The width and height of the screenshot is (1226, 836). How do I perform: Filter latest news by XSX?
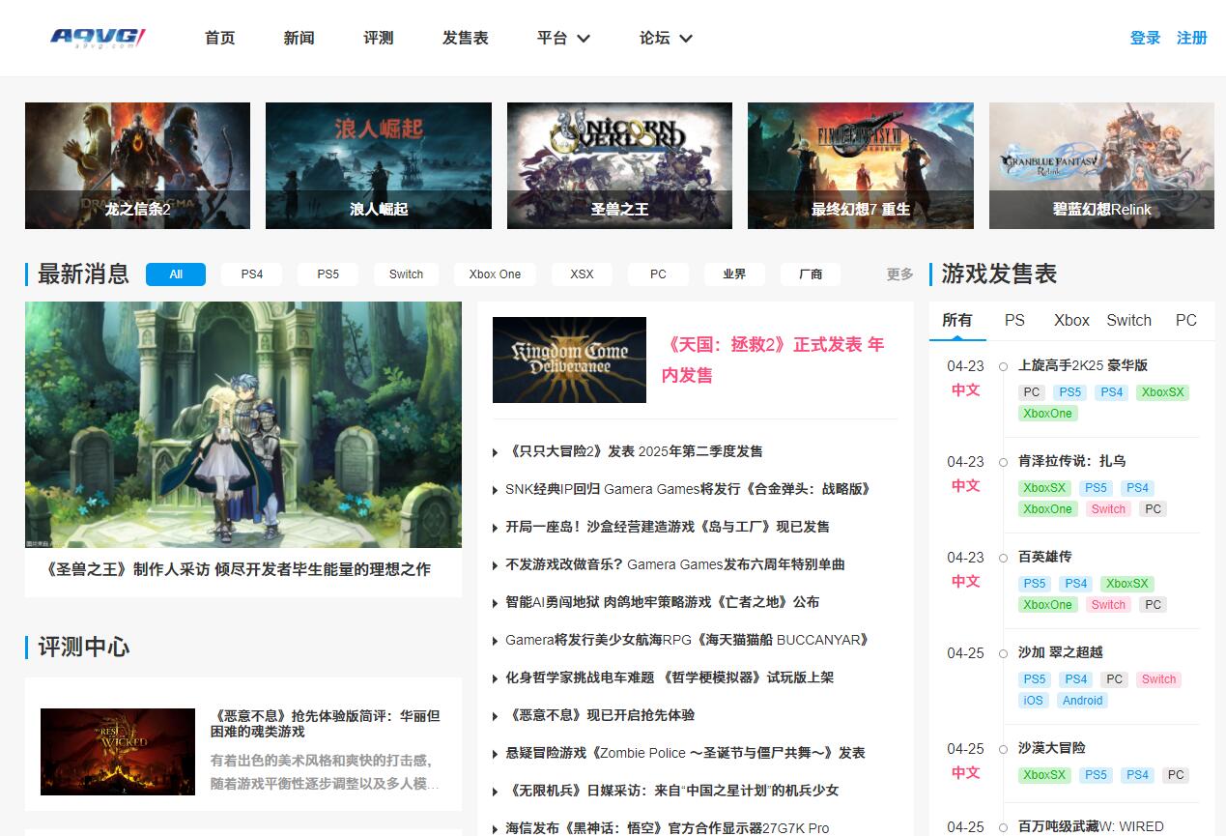click(x=582, y=274)
